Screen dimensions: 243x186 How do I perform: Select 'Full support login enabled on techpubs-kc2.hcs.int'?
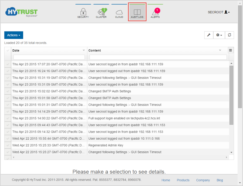[x=124, y=118]
